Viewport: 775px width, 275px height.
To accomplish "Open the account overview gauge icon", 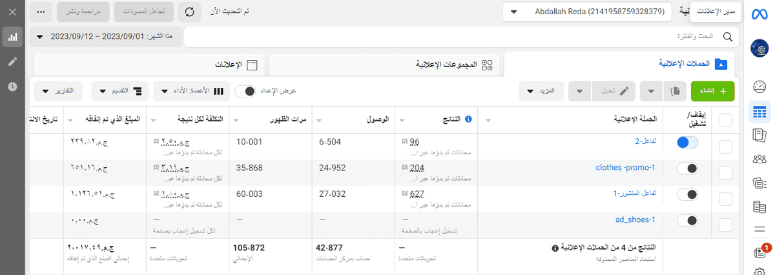I will click(759, 86).
